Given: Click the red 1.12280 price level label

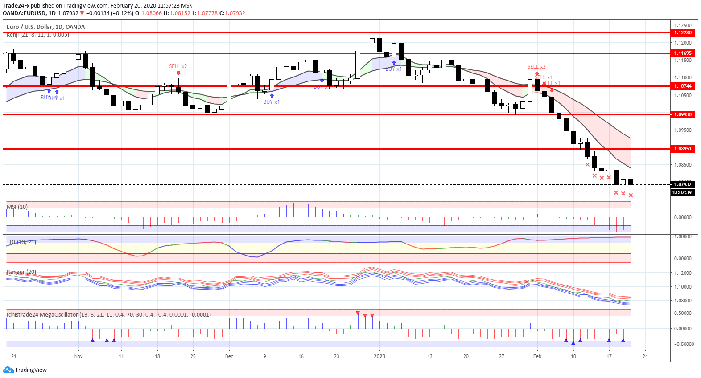Looking at the screenshot, I should tap(683, 33).
